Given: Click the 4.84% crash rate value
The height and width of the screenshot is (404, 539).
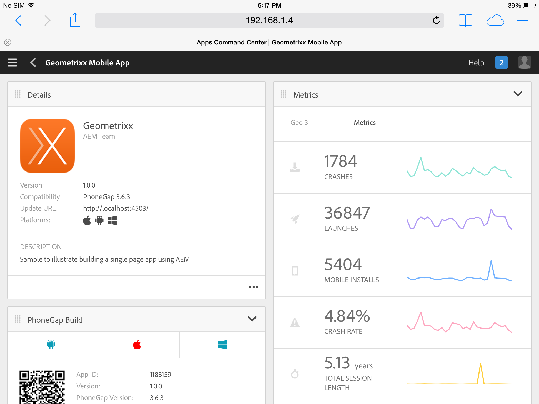Looking at the screenshot, I should point(347,316).
